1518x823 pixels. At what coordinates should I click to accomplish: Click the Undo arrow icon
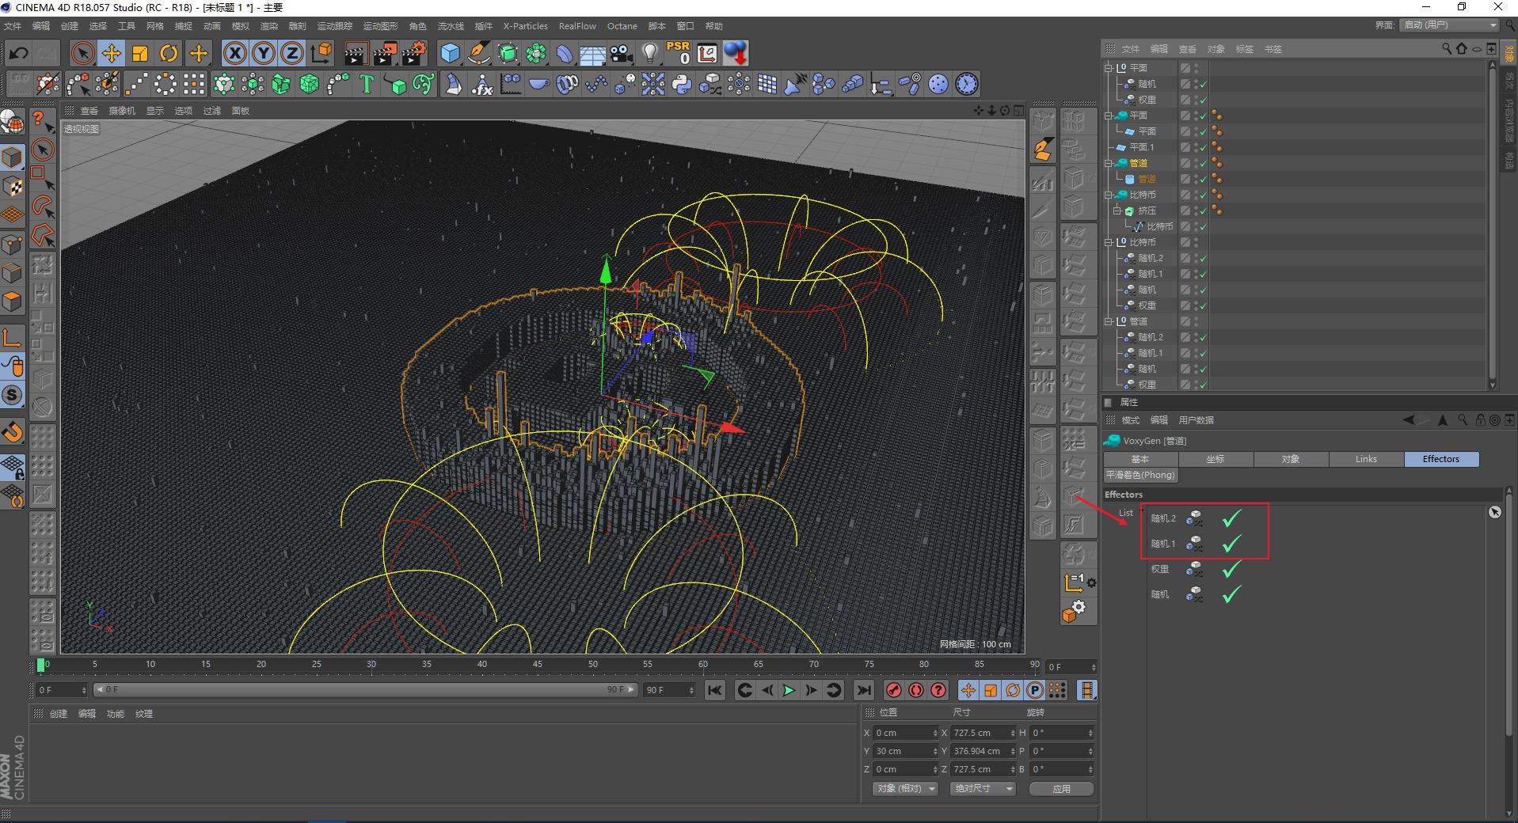[x=19, y=54]
